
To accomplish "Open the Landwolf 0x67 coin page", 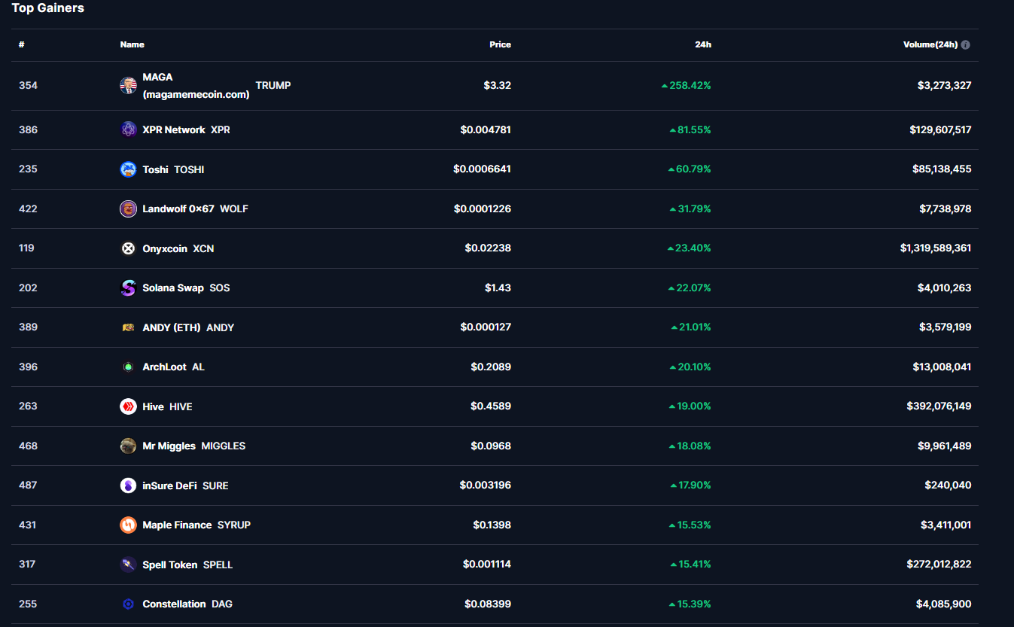I will tap(178, 208).
